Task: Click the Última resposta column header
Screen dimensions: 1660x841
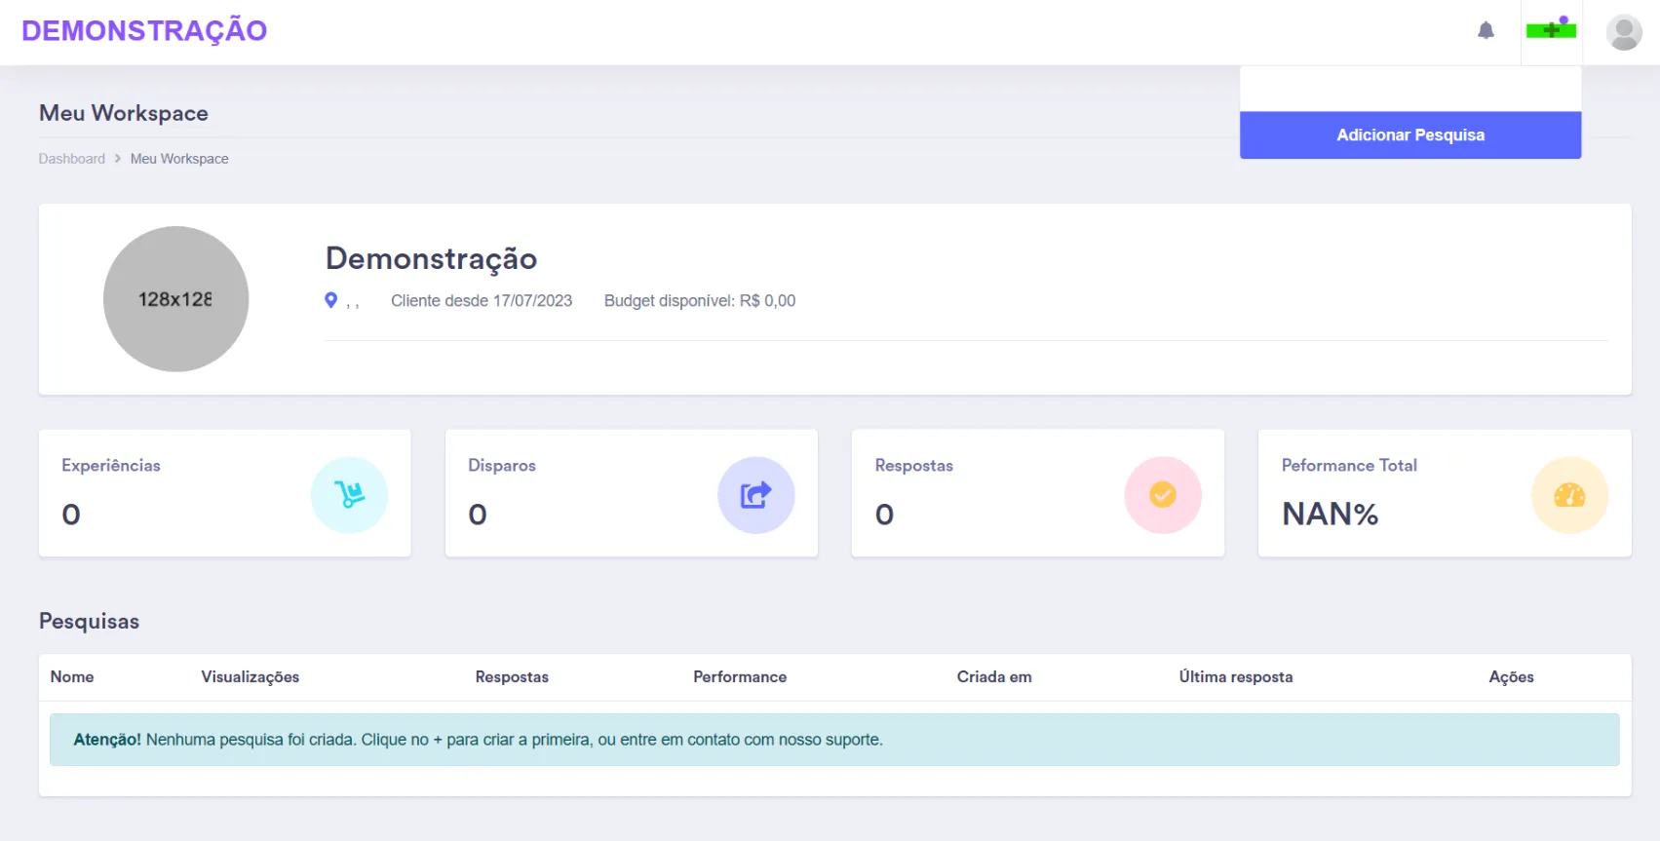Action: pyautogui.click(x=1236, y=677)
